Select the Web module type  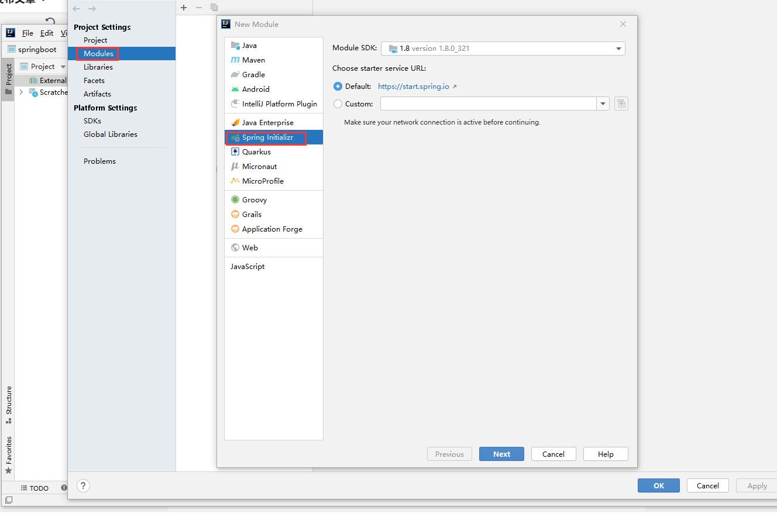pos(273,248)
